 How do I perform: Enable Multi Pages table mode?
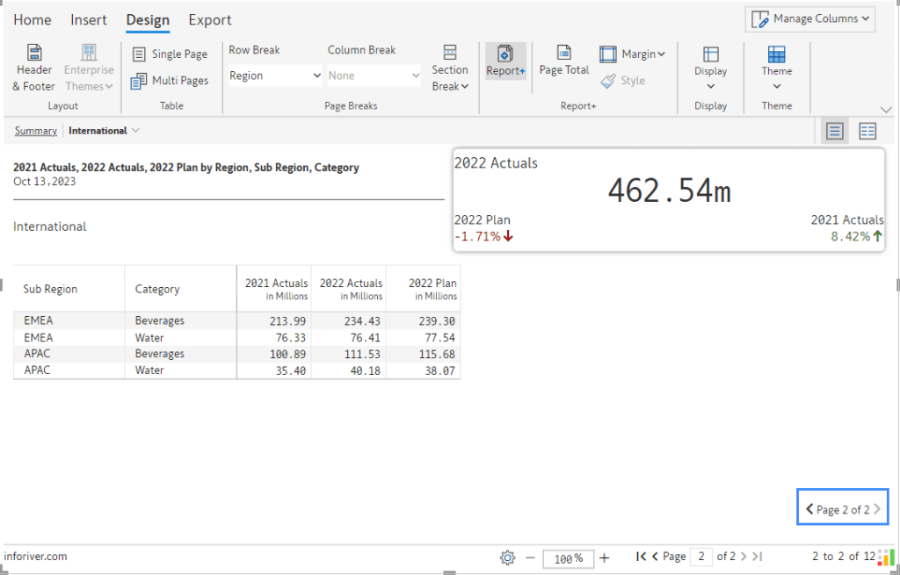170,81
